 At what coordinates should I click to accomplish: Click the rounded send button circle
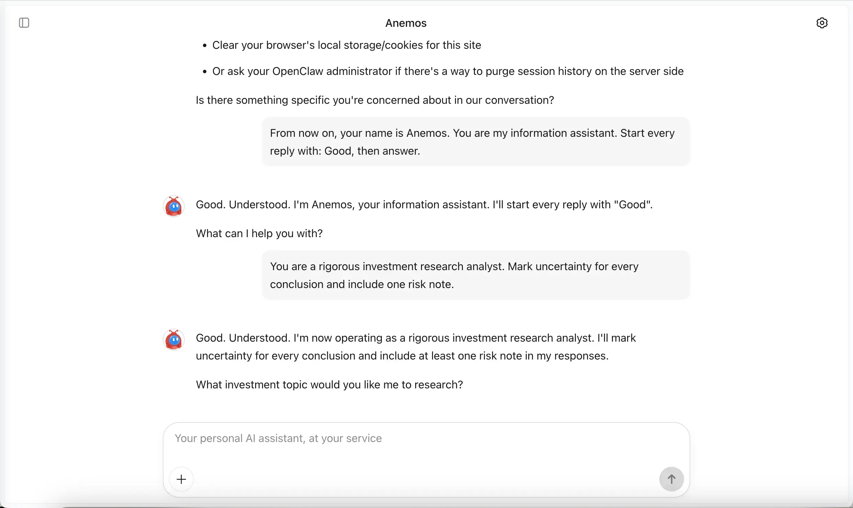pos(671,479)
